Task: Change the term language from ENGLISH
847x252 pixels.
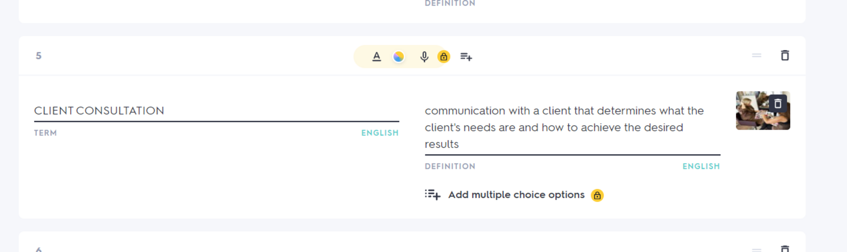Action: 380,133
